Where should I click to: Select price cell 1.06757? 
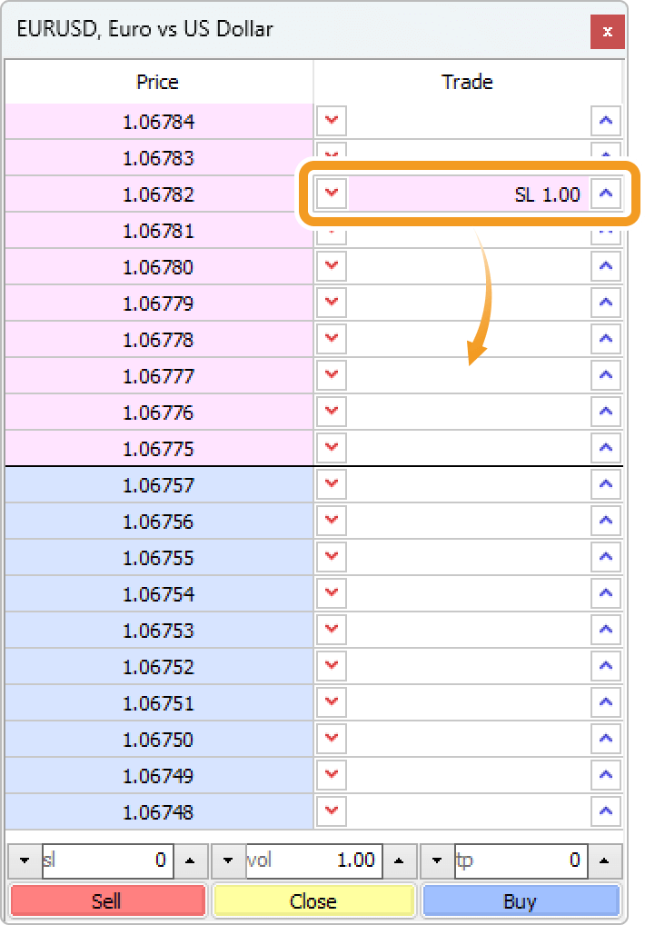pyautogui.click(x=159, y=485)
